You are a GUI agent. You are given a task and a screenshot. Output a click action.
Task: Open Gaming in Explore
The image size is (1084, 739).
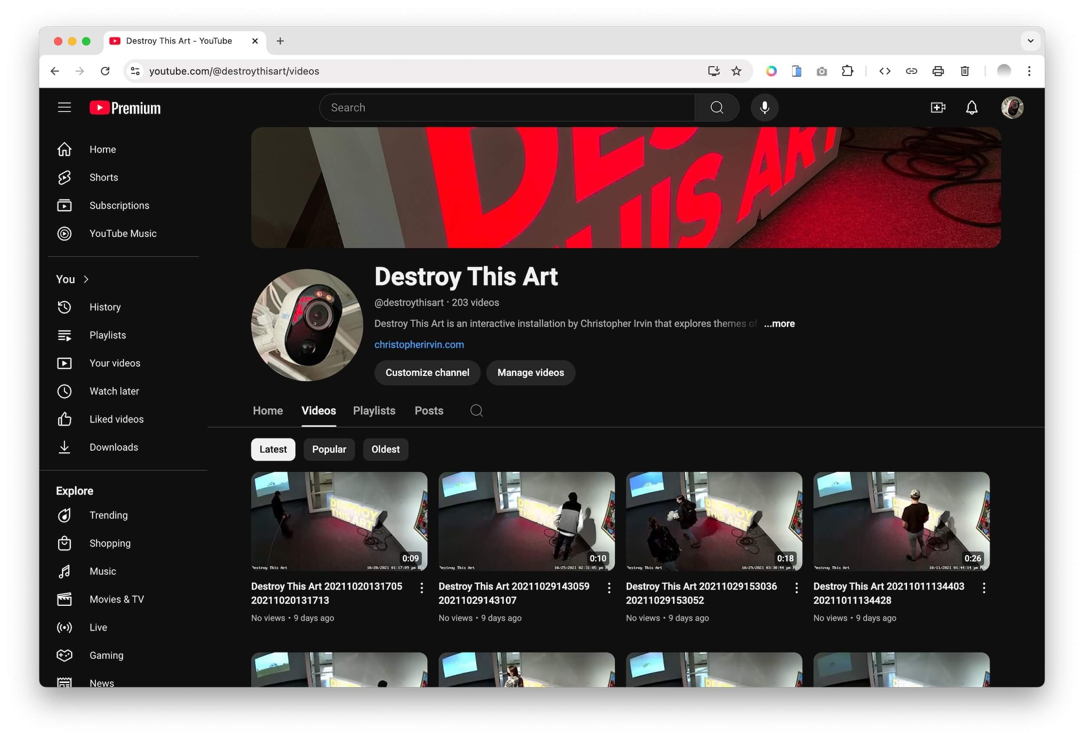coord(123,655)
